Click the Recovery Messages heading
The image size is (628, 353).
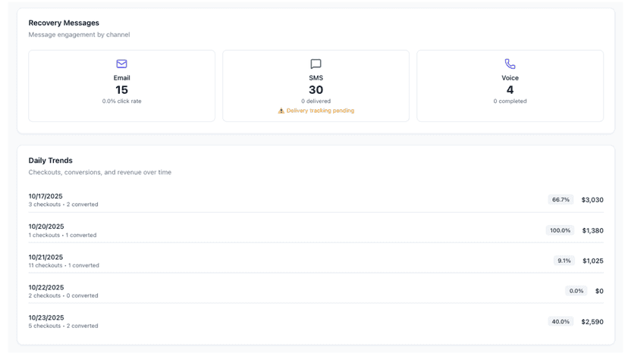tap(64, 23)
